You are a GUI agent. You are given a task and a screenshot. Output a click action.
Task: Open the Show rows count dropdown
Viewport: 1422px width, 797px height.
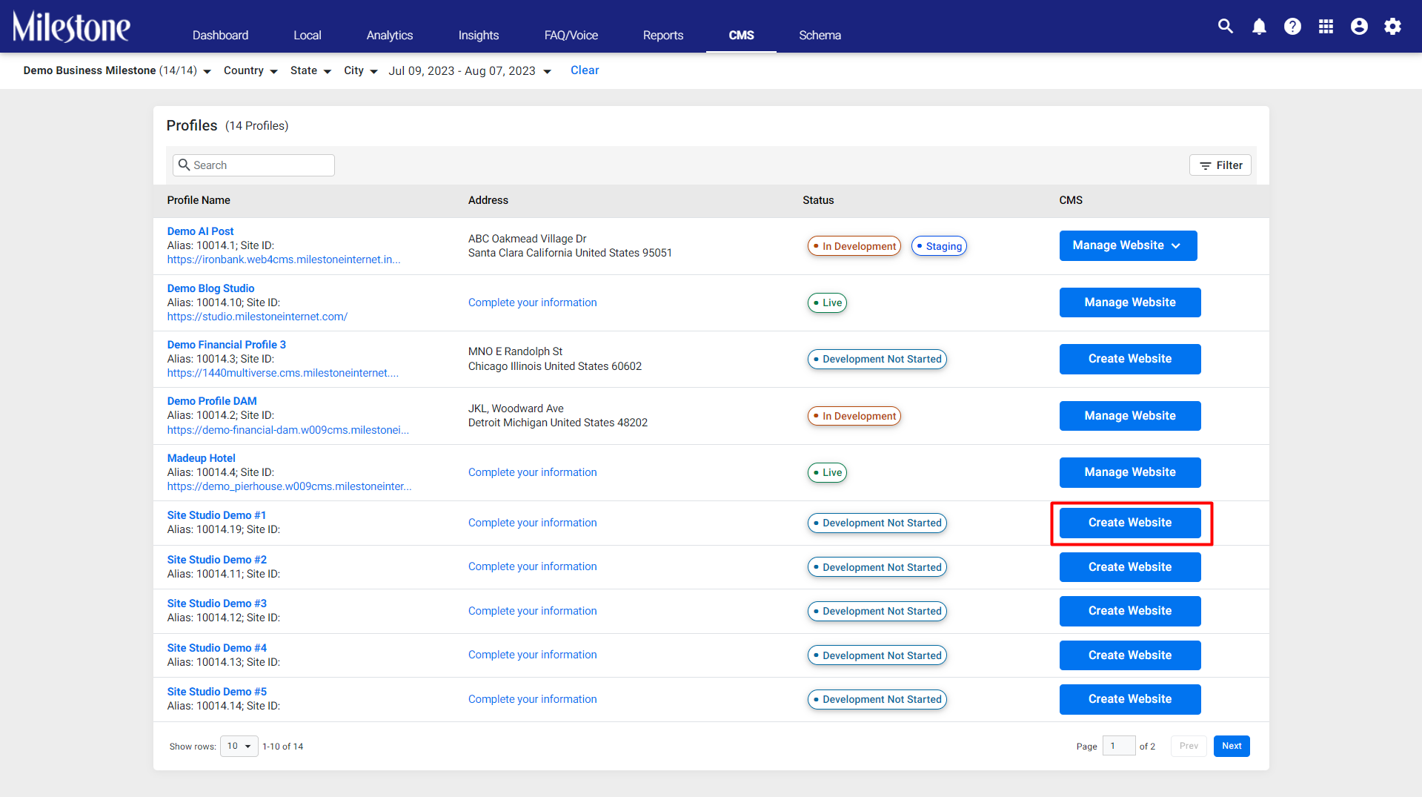239,746
